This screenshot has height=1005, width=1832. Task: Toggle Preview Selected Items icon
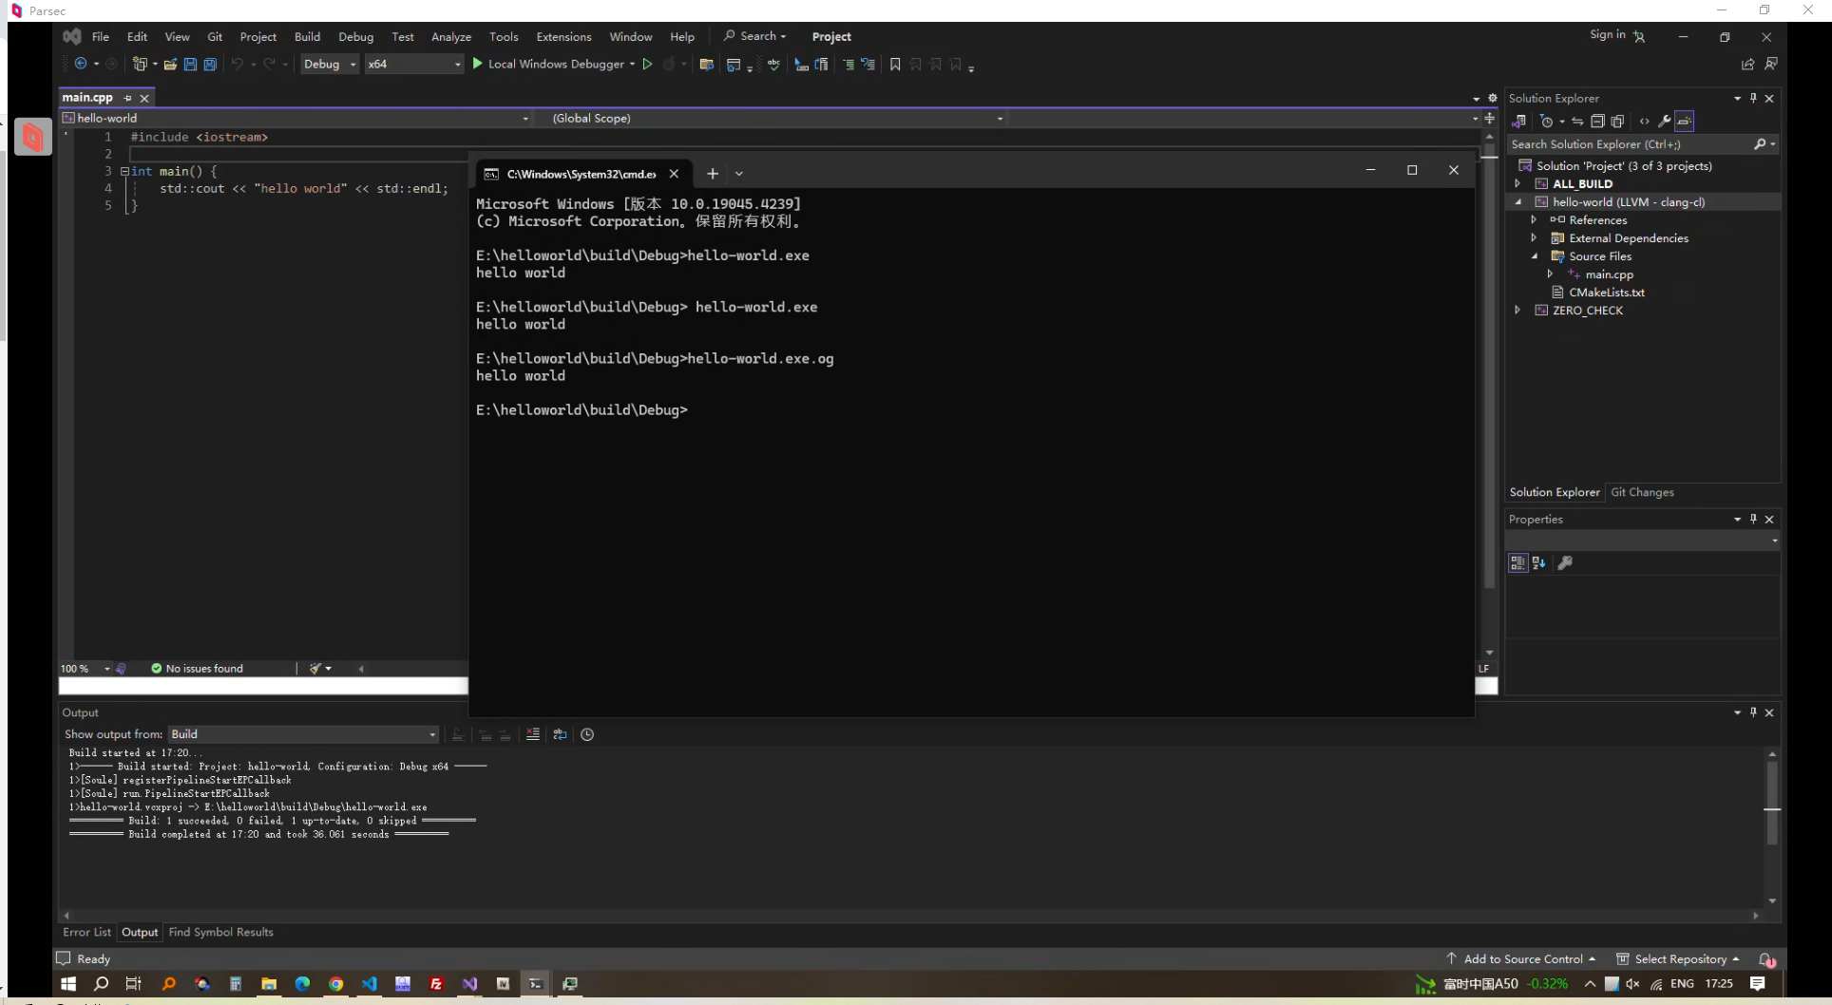(x=1685, y=121)
